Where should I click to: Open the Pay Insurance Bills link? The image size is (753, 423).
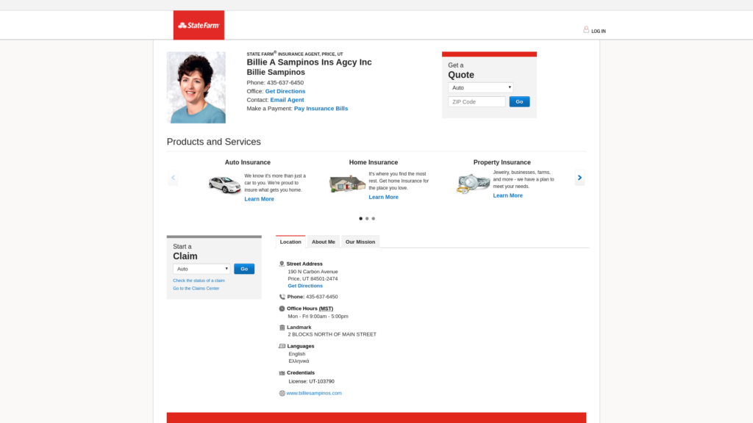tap(321, 109)
